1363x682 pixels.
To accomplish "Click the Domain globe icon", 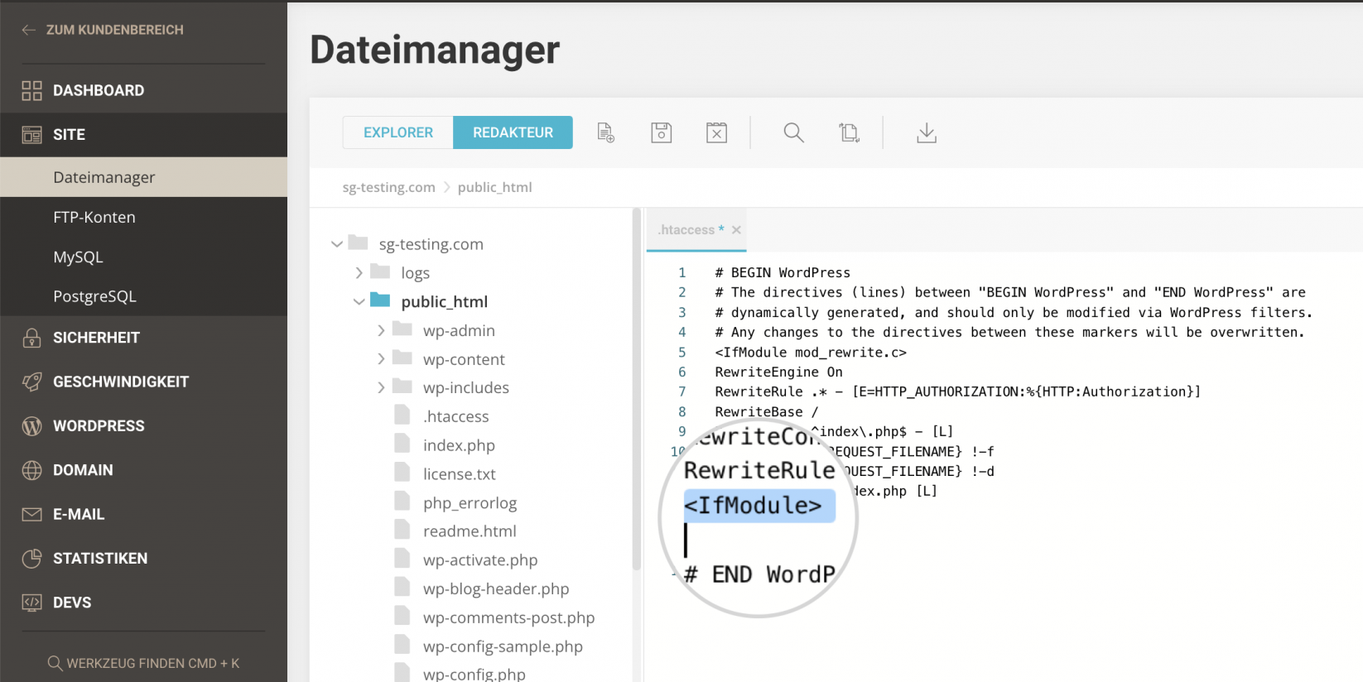I will [31, 470].
